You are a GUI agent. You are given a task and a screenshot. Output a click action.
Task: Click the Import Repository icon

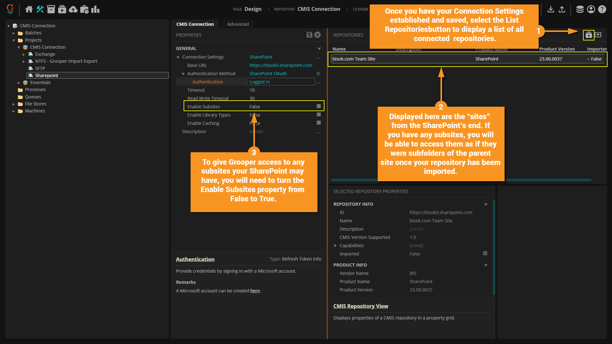click(598, 35)
